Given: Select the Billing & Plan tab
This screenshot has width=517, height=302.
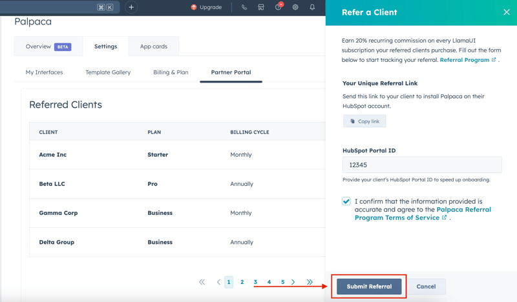Looking at the screenshot, I should [171, 72].
